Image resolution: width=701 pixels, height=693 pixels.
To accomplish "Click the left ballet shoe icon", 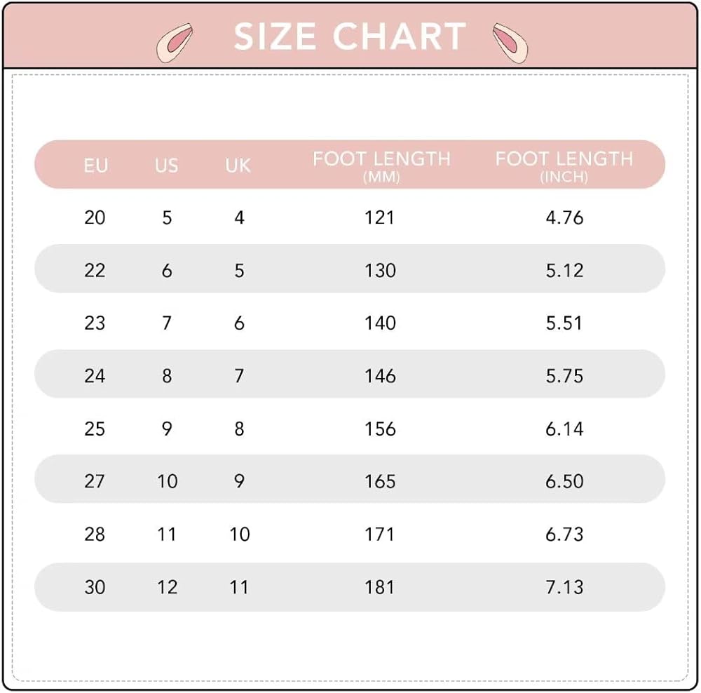I will 175,41.
